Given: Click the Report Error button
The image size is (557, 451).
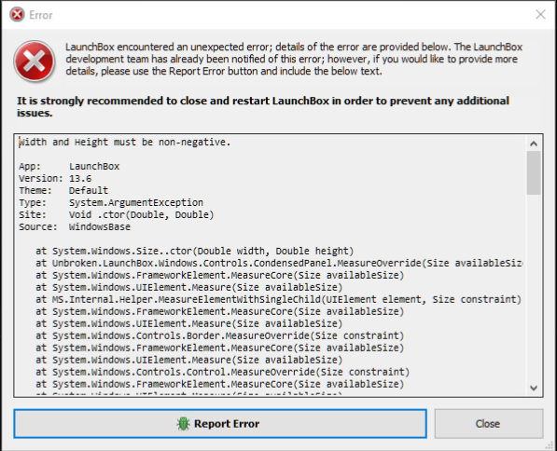Looking at the screenshot, I should coord(220,424).
